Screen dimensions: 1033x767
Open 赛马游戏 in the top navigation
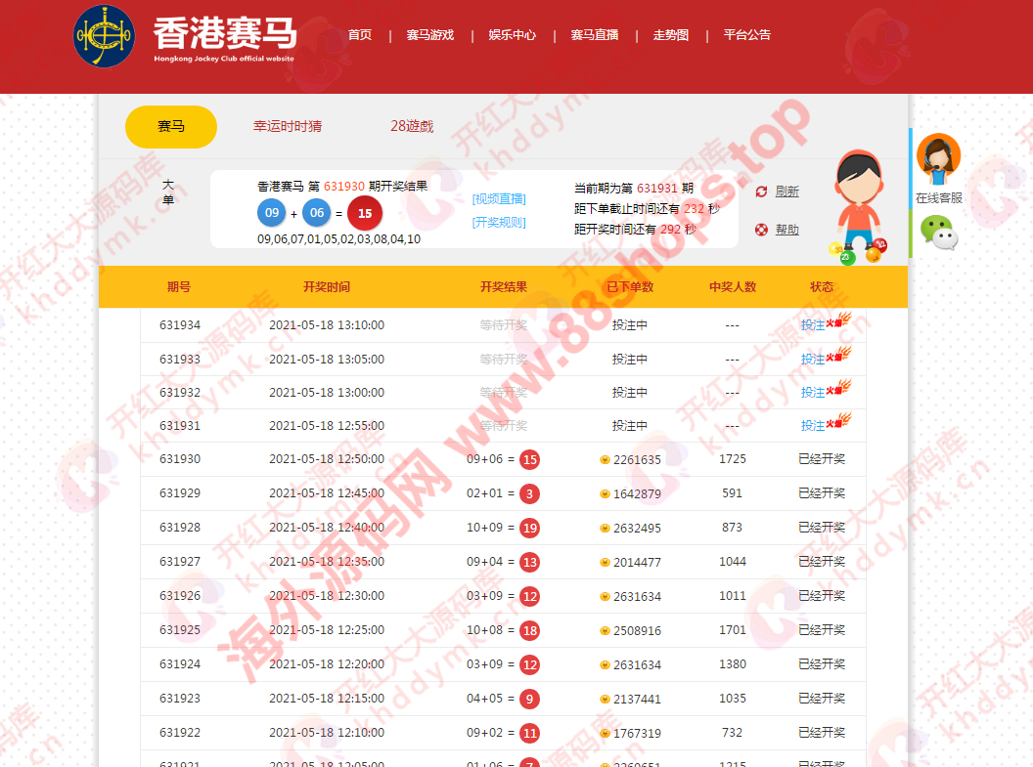pyautogui.click(x=430, y=35)
